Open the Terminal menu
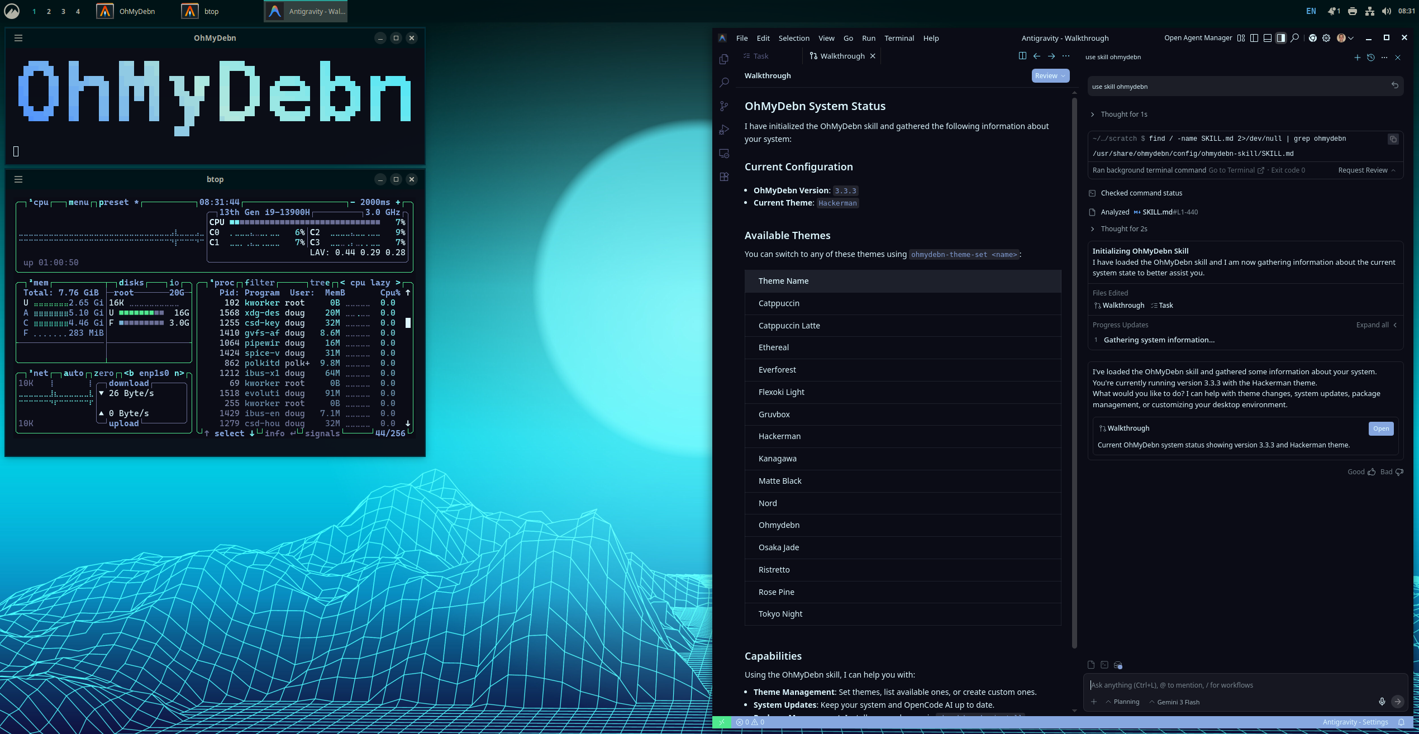1419x734 pixels. (x=899, y=38)
